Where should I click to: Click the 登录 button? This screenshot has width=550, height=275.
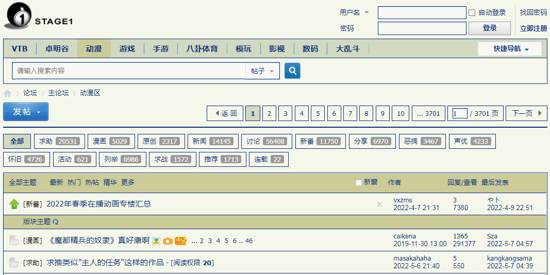coord(490,28)
